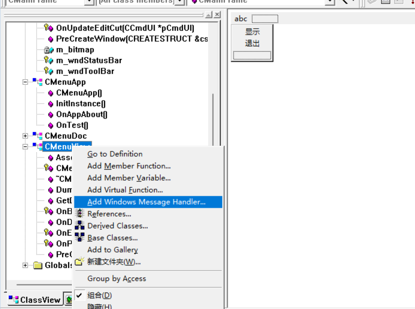Select the m_bitmap member variable
The width and height of the screenshot is (415, 309).
[x=75, y=50]
